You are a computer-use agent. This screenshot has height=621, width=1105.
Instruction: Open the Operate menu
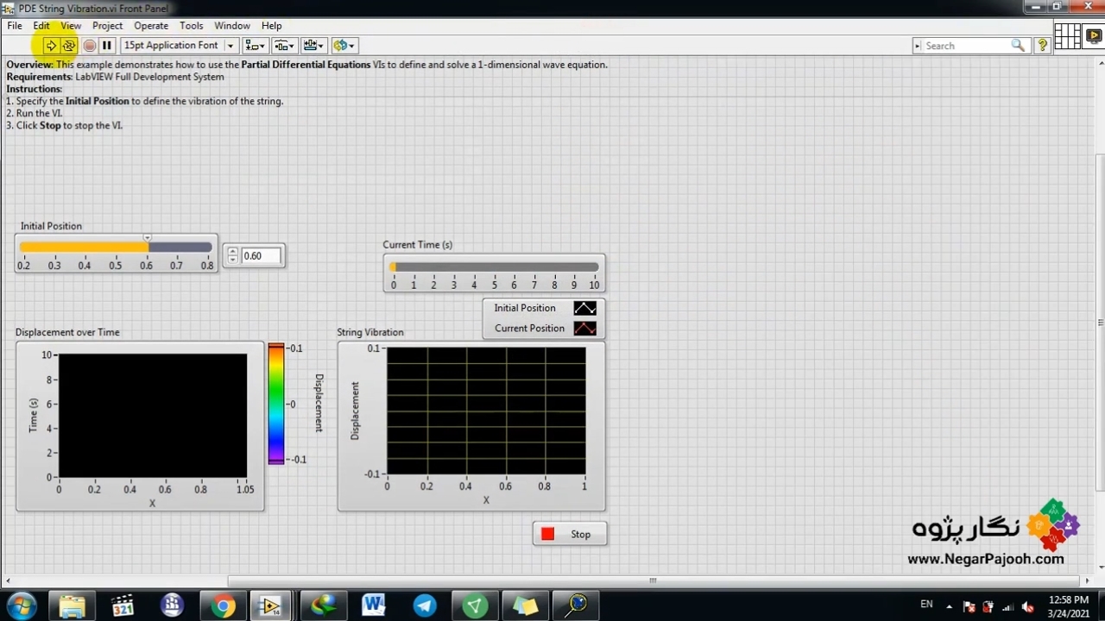pos(151,26)
